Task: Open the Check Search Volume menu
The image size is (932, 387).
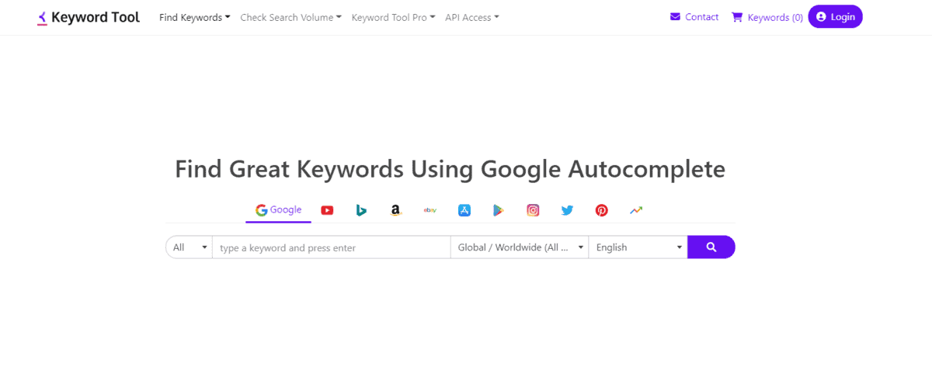Action: [291, 17]
